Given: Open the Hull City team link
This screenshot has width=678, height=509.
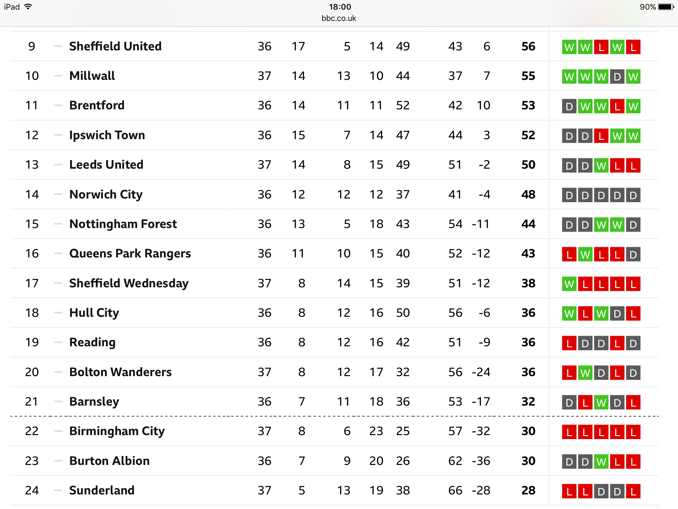Looking at the screenshot, I should pos(94,313).
